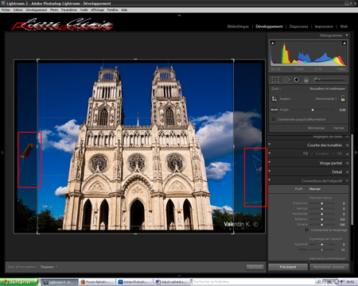
Task: Collapse the Histogramme panel
Action: [x=347, y=35]
